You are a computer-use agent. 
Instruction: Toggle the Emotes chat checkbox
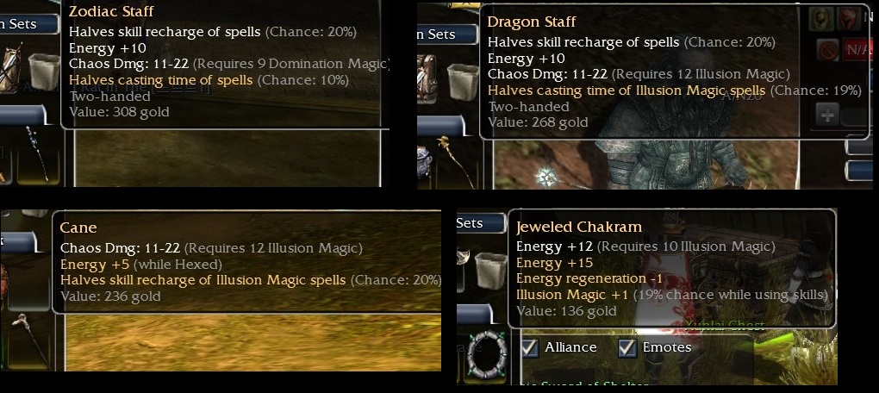(x=627, y=348)
